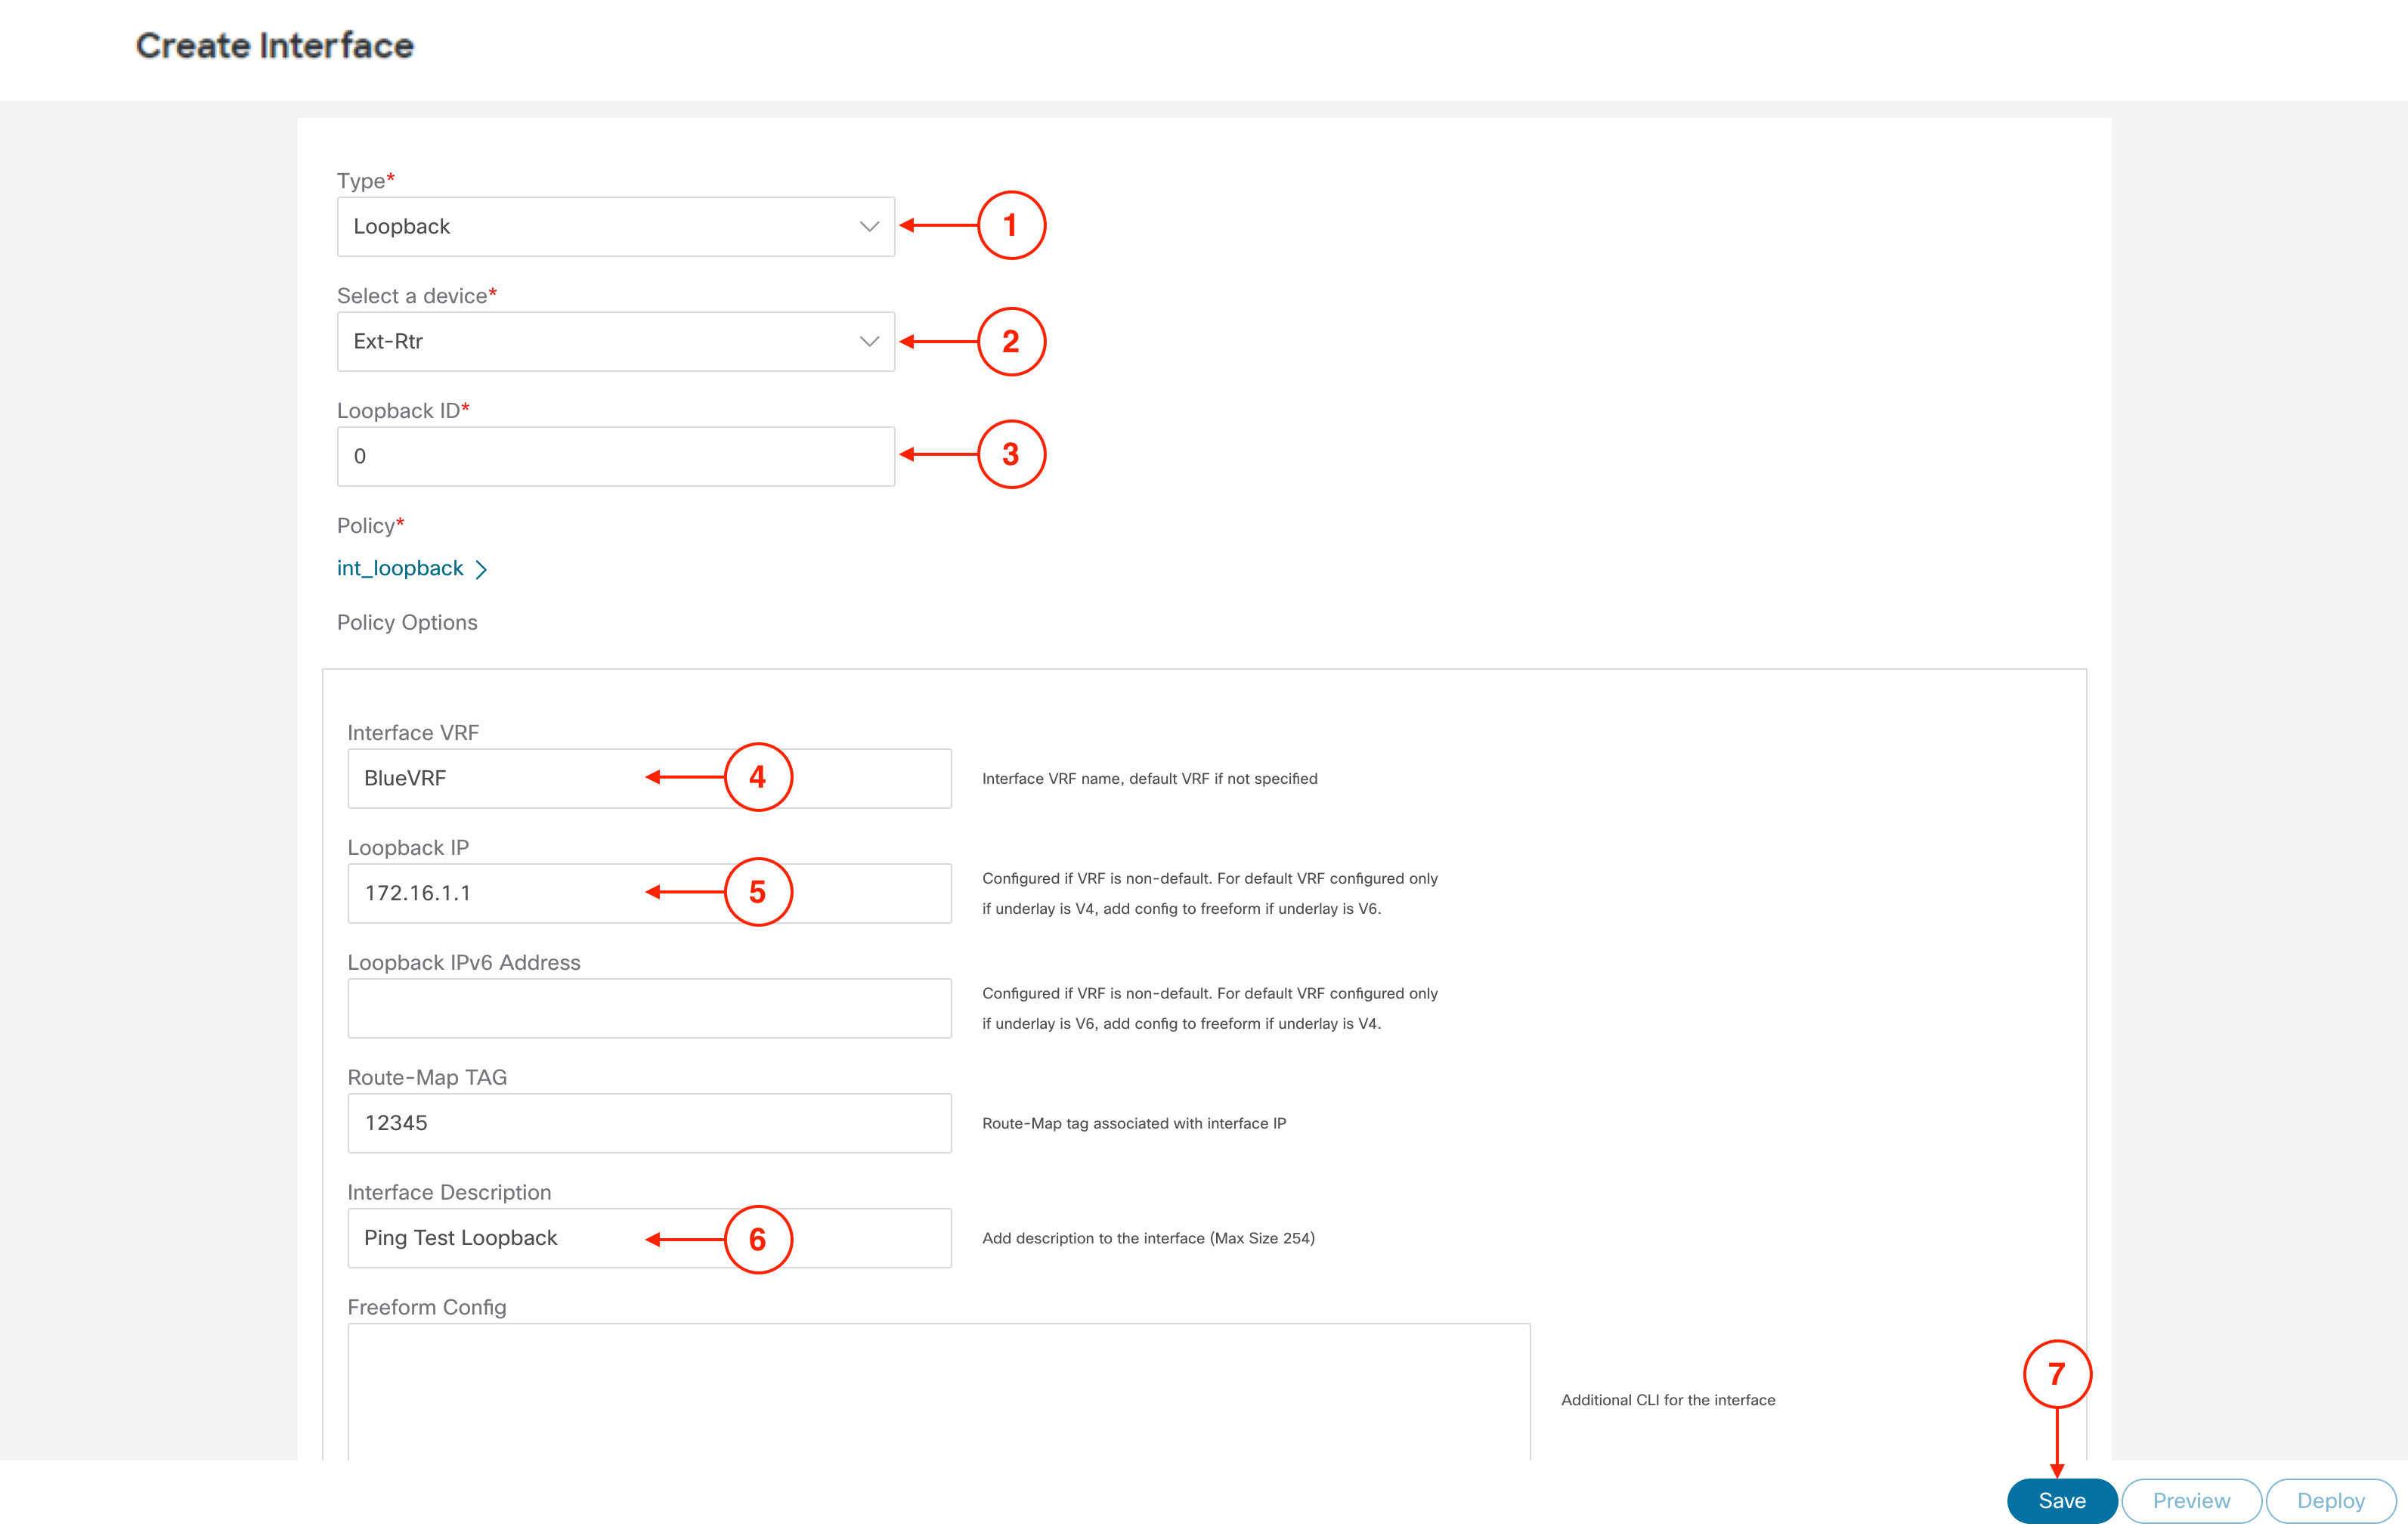Open the Type dropdown showing Loopback
This screenshot has height=1536, width=2408.
click(615, 226)
